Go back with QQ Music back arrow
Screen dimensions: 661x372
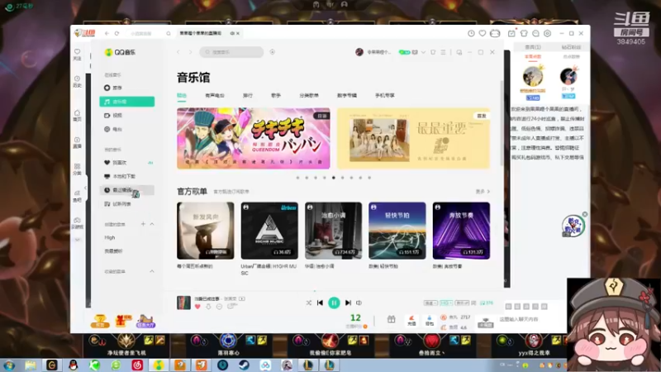click(178, 52)
